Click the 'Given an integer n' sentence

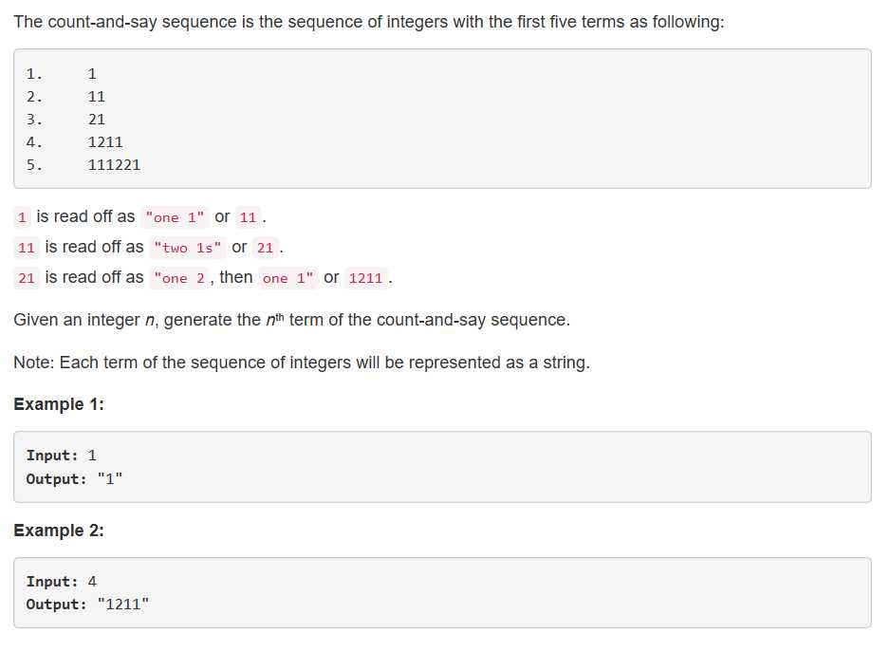291,320
